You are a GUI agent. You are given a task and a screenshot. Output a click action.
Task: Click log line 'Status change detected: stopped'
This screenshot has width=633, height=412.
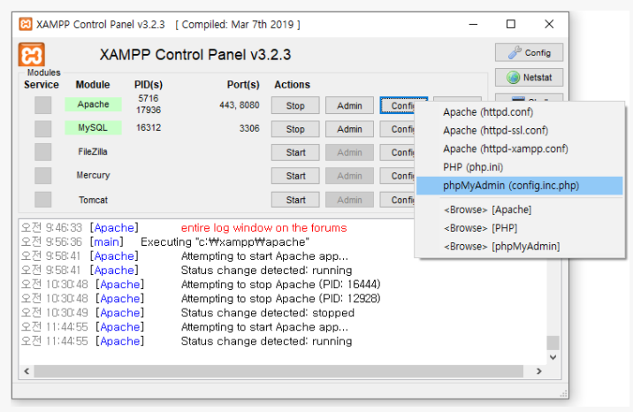point(268,313)
